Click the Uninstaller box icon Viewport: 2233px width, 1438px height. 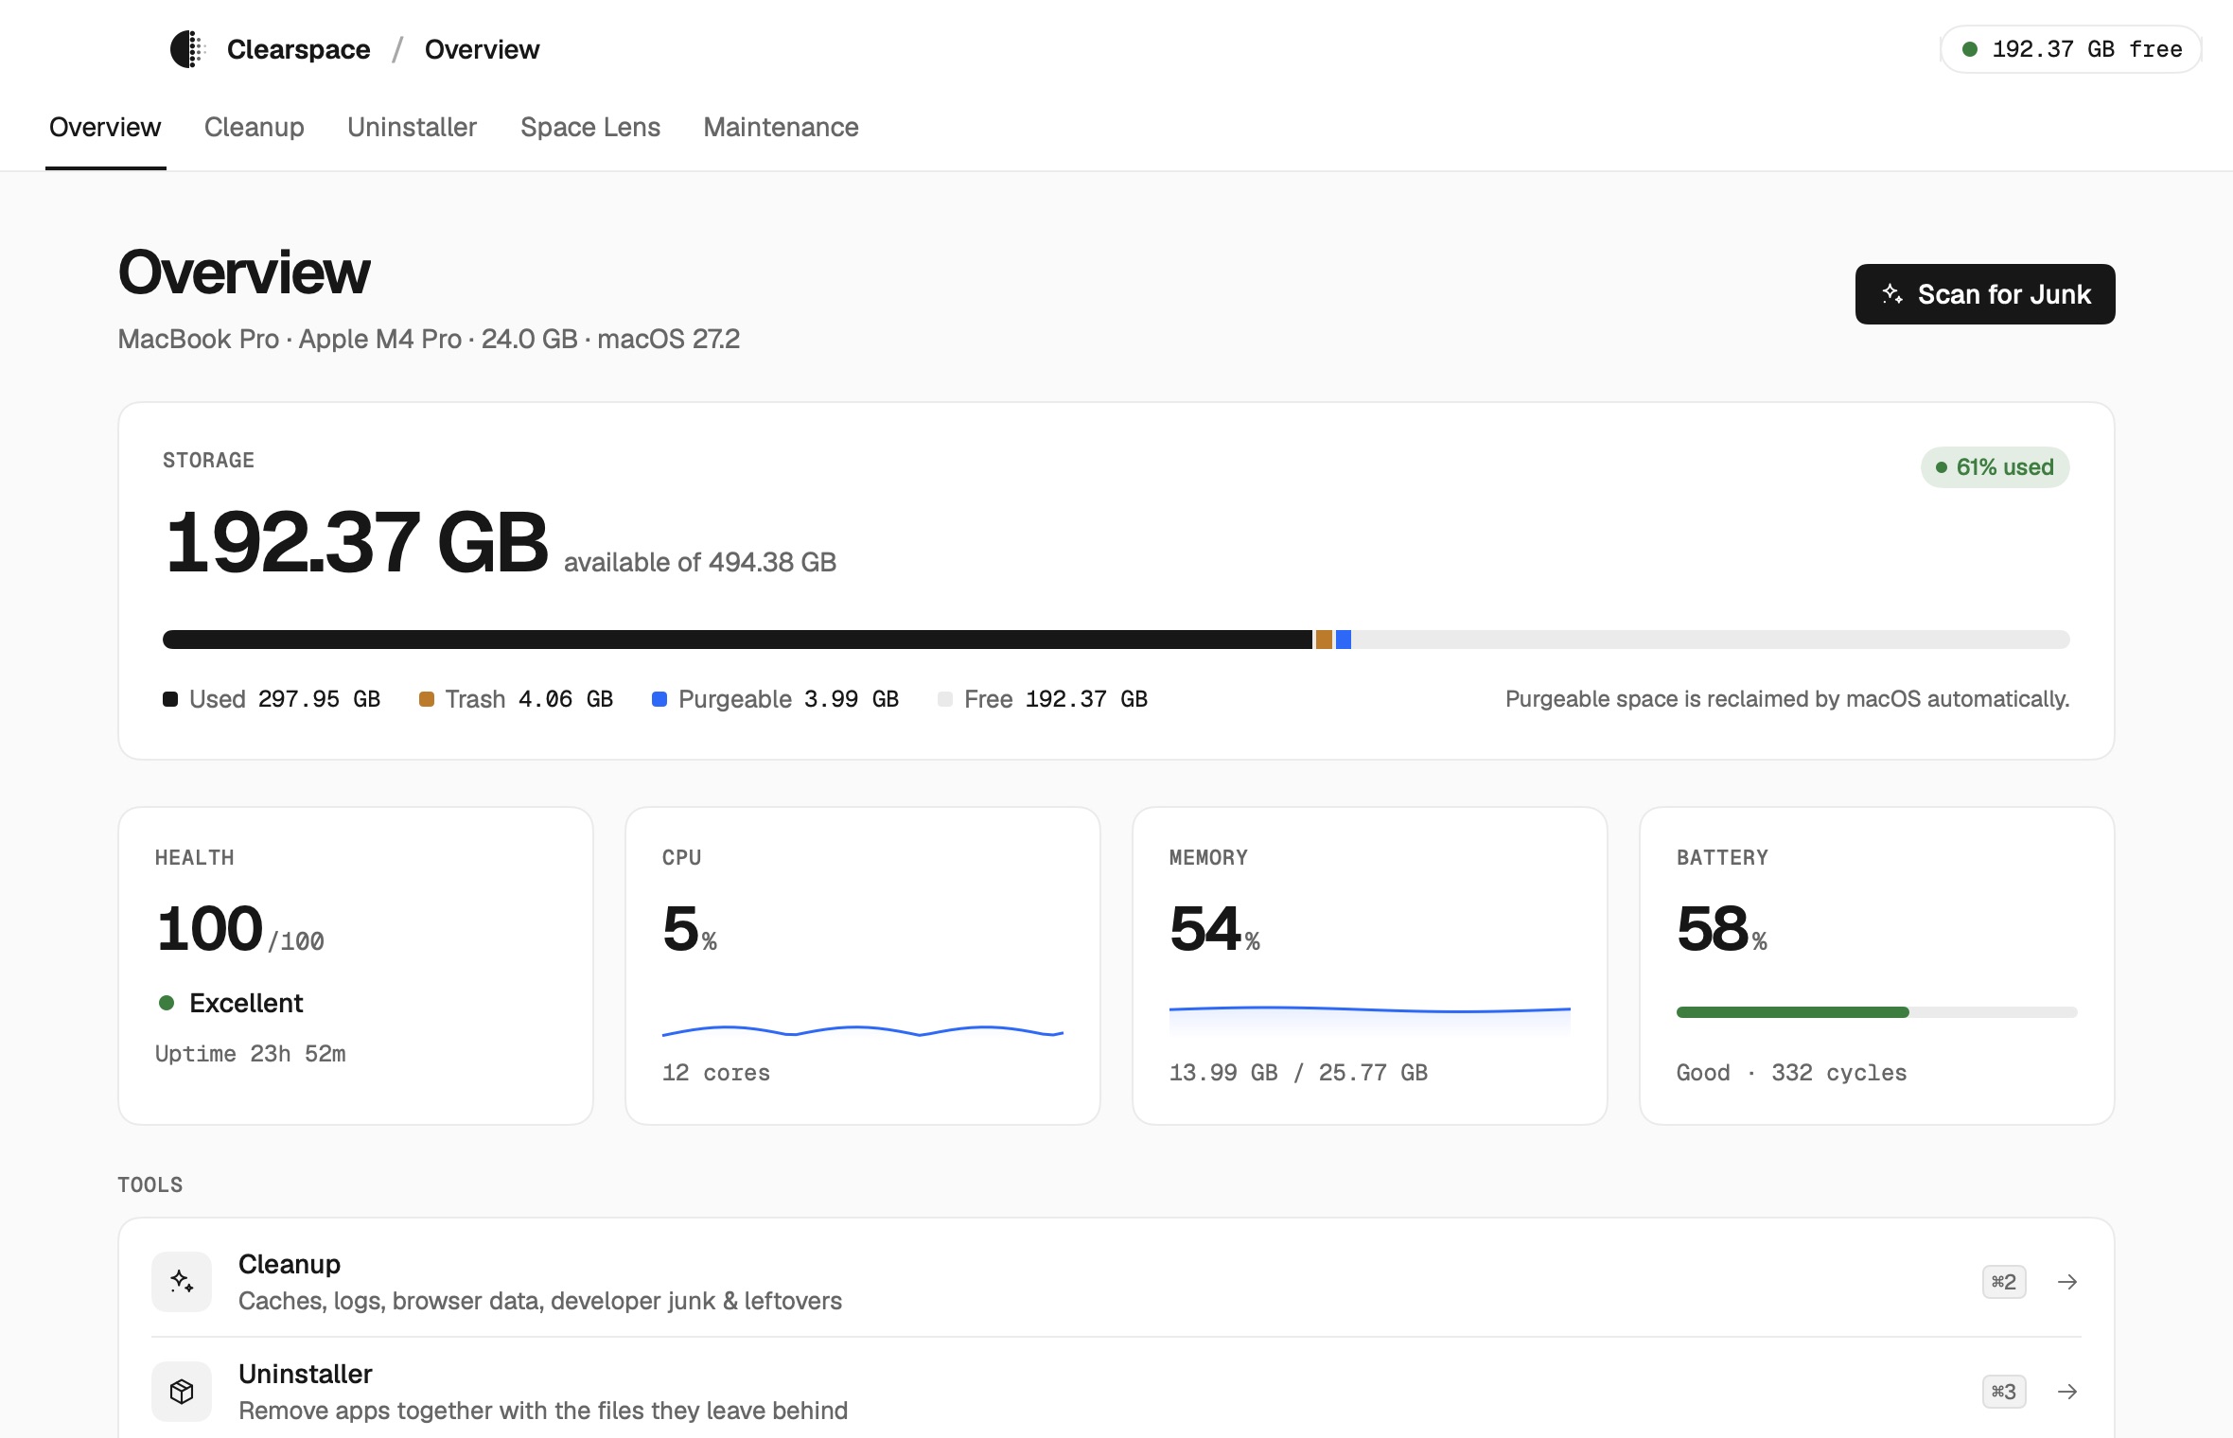point(182,1392)
